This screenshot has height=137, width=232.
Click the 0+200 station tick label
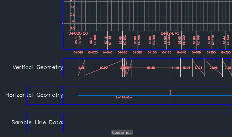226,52
